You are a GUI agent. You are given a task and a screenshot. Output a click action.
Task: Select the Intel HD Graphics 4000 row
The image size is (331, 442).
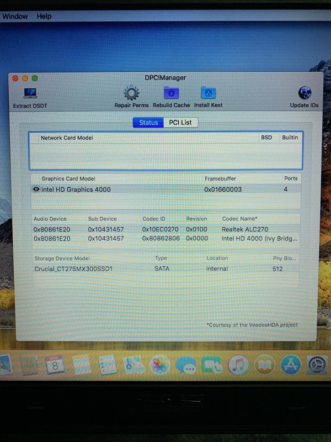pos(166,189)
